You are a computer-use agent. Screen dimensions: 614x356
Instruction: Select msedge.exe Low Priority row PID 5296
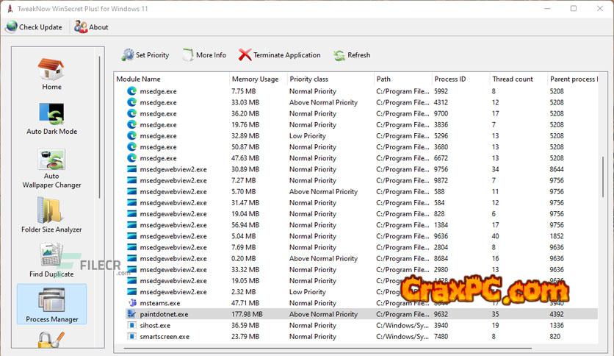coord(356,135)
